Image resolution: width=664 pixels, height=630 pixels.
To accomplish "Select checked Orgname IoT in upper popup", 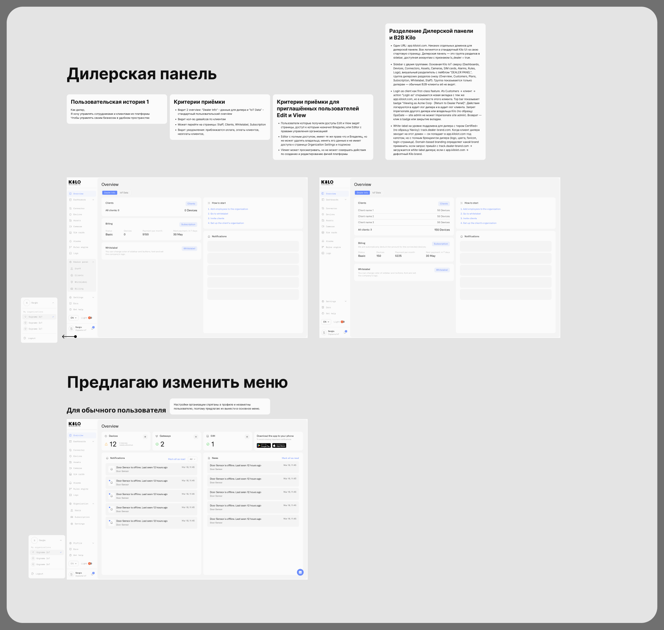I will (x=39, y=317).
